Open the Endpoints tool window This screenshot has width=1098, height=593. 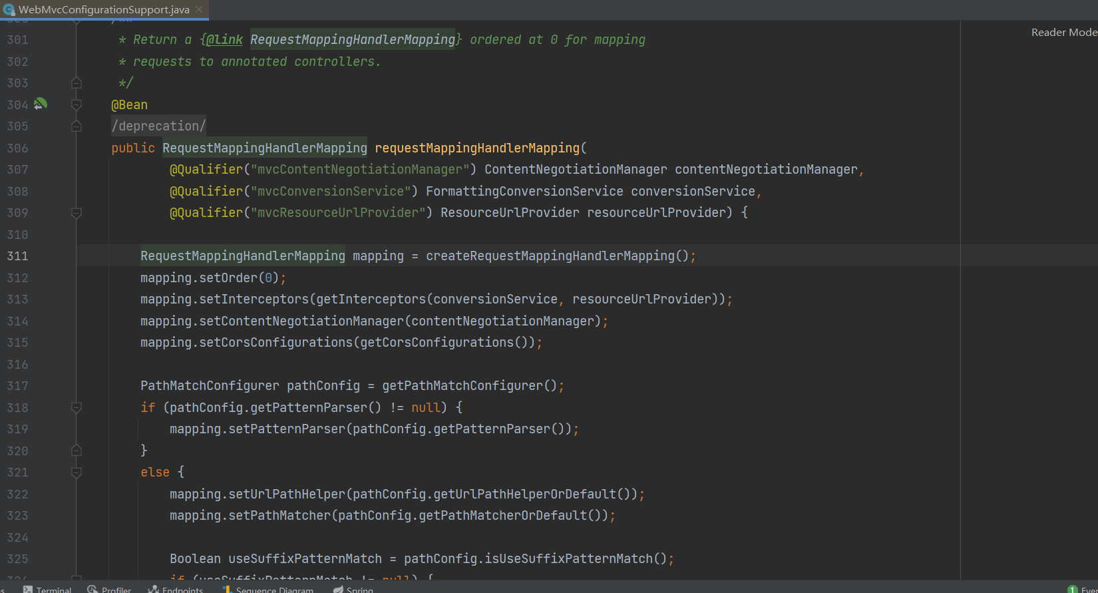click(176, 590)
